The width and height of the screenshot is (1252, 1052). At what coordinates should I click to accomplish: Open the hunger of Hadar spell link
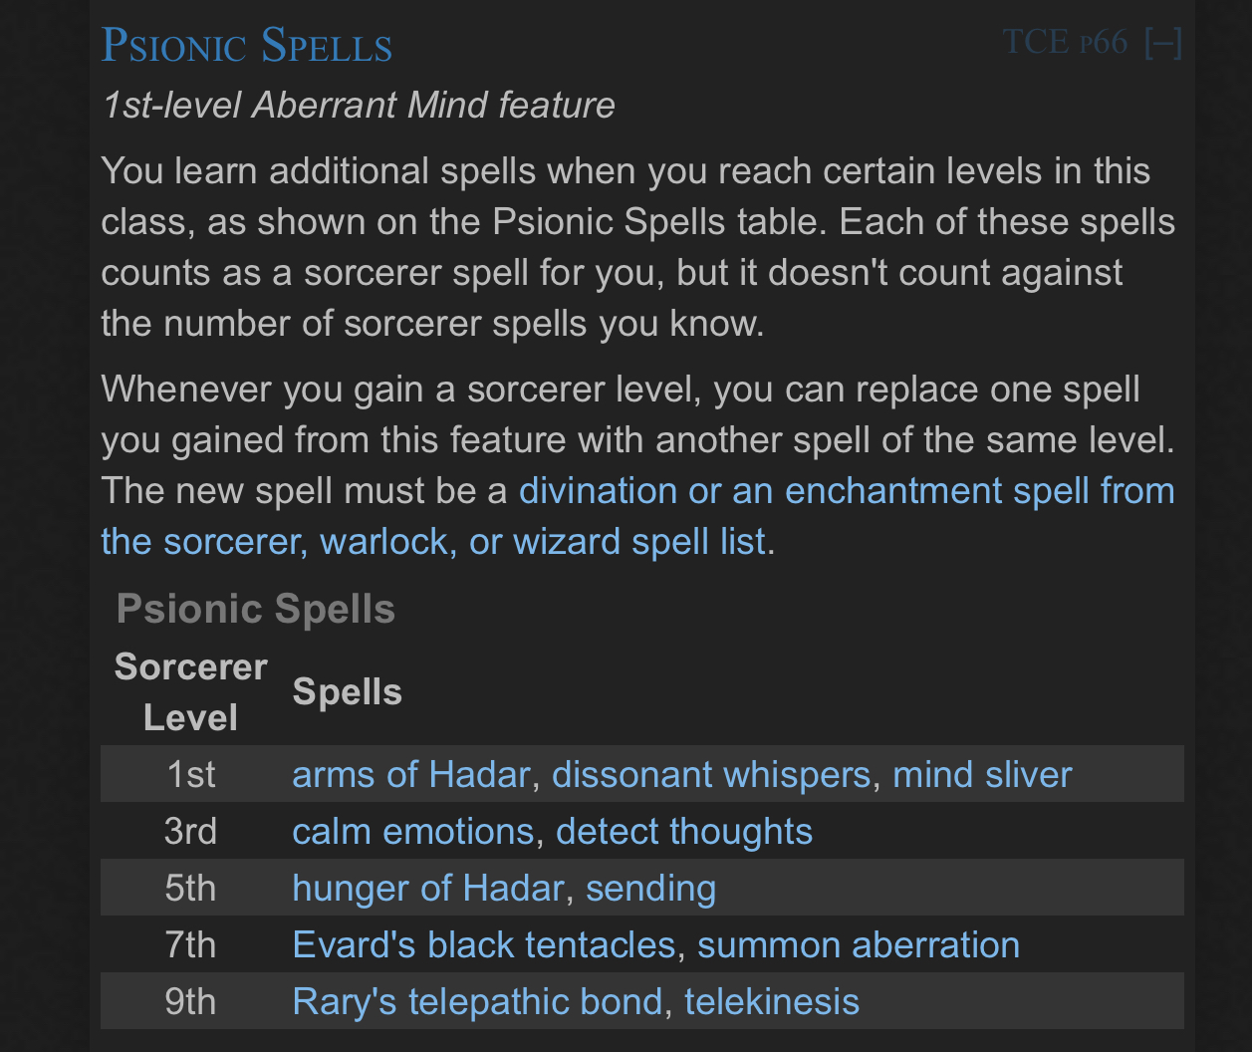428,888
